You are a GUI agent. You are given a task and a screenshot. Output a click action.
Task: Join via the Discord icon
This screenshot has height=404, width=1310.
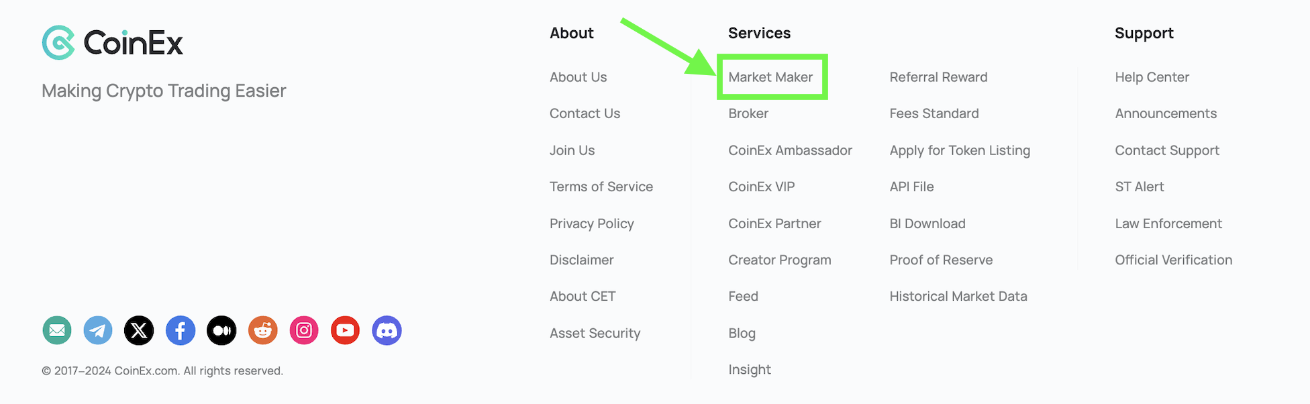point(387,330)
